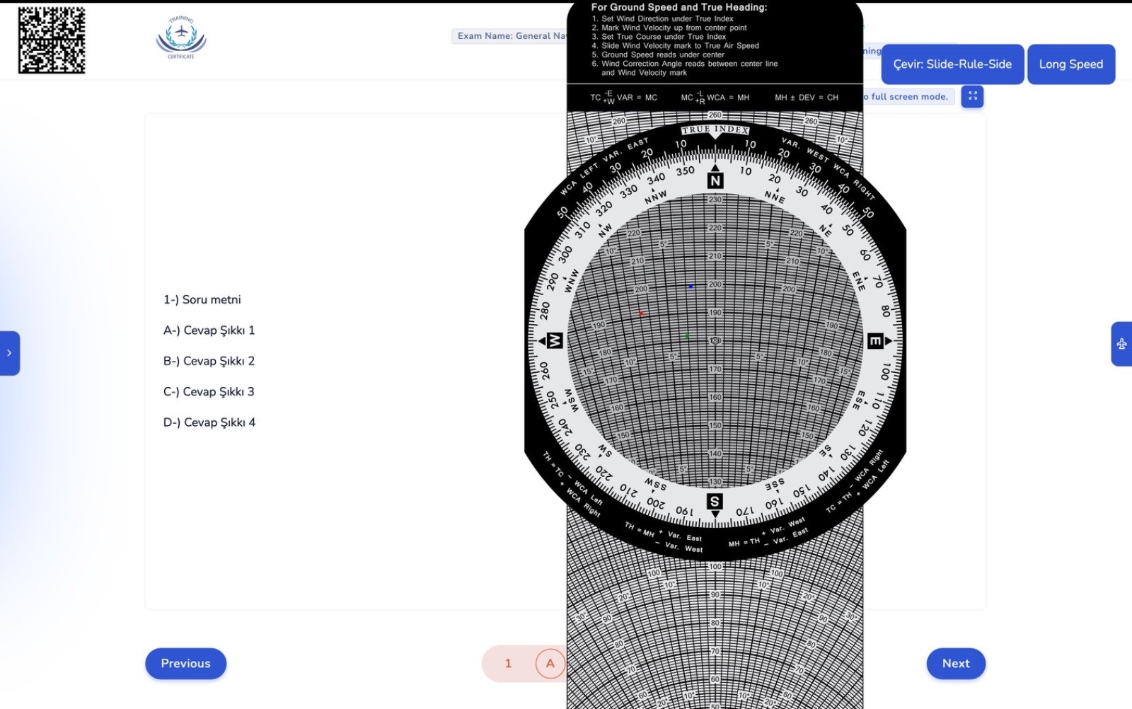Click the question text 'Soru metni'
The image size is (1132, 709).
pyautogui.click(x=212, y=299)
